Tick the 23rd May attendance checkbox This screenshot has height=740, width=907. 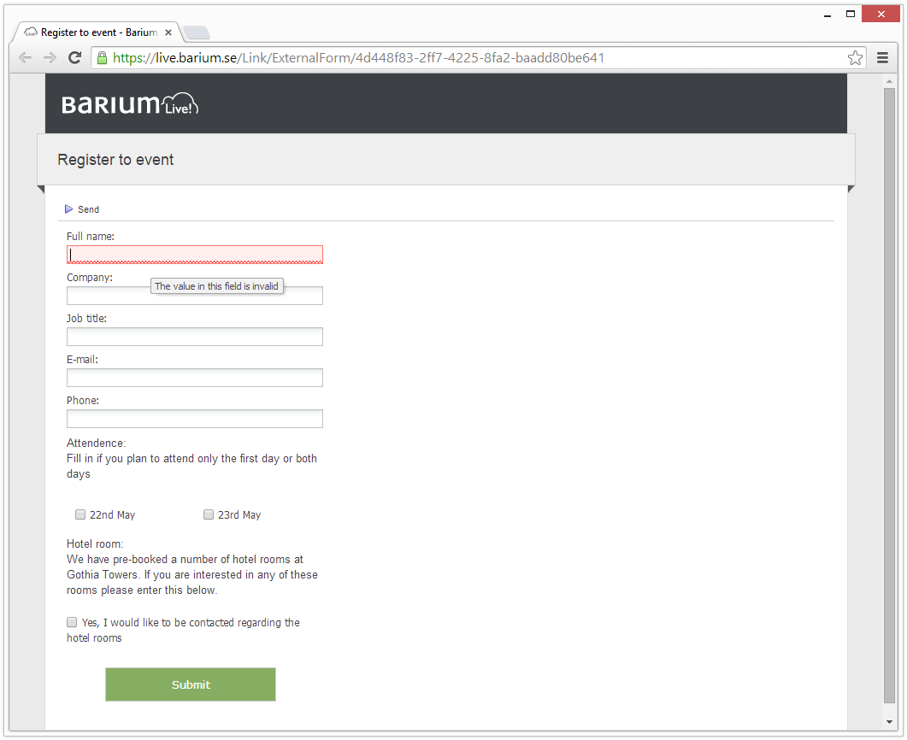[x=209, y=514]
